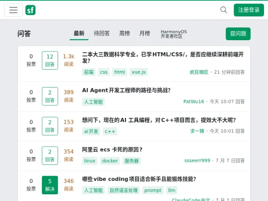Screen dimensions: 268x201
Task: Switch to the 待回答 tab
Action: click(101, 33)
